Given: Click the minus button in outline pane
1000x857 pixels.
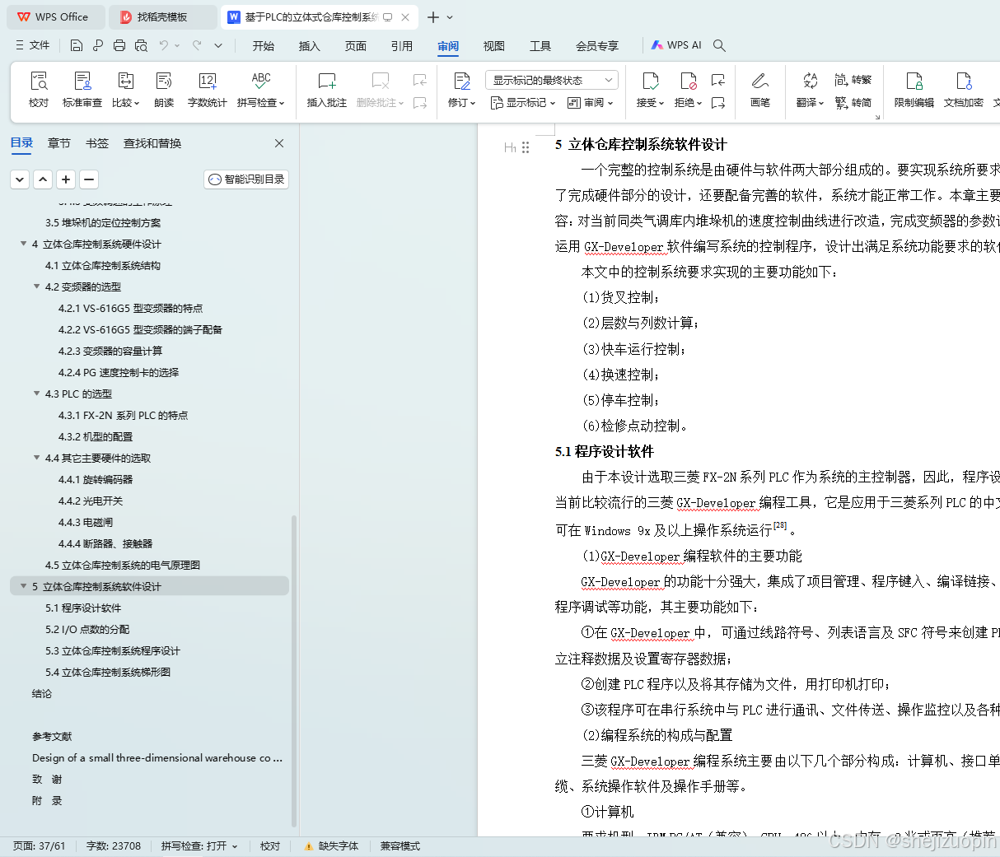Looking at the screenshot, I should pyautogui.click(x=89, y=179).
